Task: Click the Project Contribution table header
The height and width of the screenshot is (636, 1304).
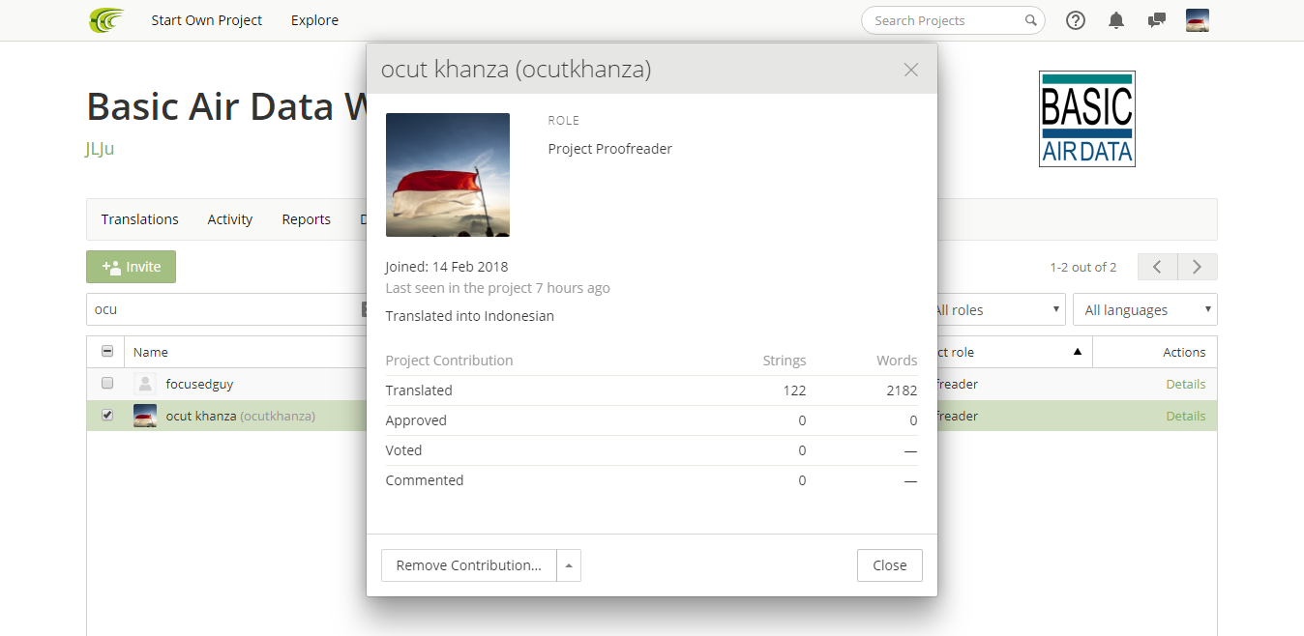Action: click(449, 361)
